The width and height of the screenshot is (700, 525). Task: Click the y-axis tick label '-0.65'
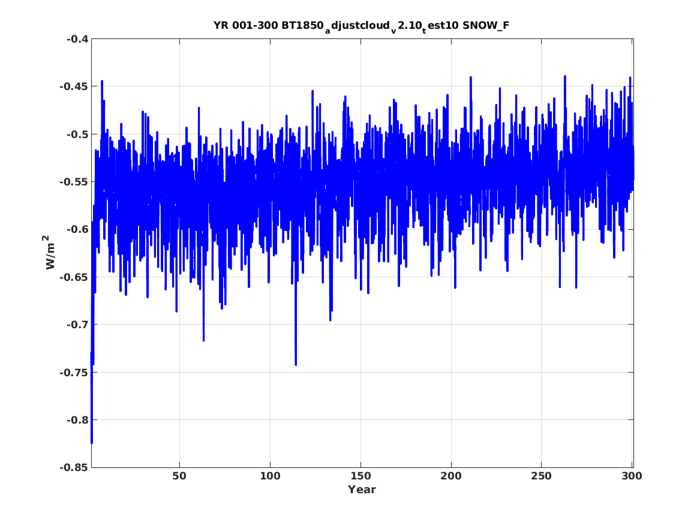(x=74, y=277)
